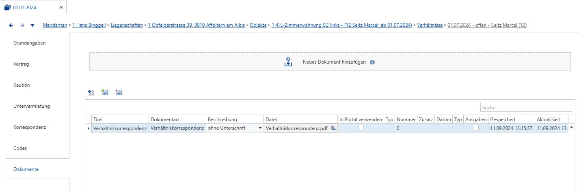Screen dimensions: 579x192
Task: Click the Aktualisiert column header
Action: [551, 119]
